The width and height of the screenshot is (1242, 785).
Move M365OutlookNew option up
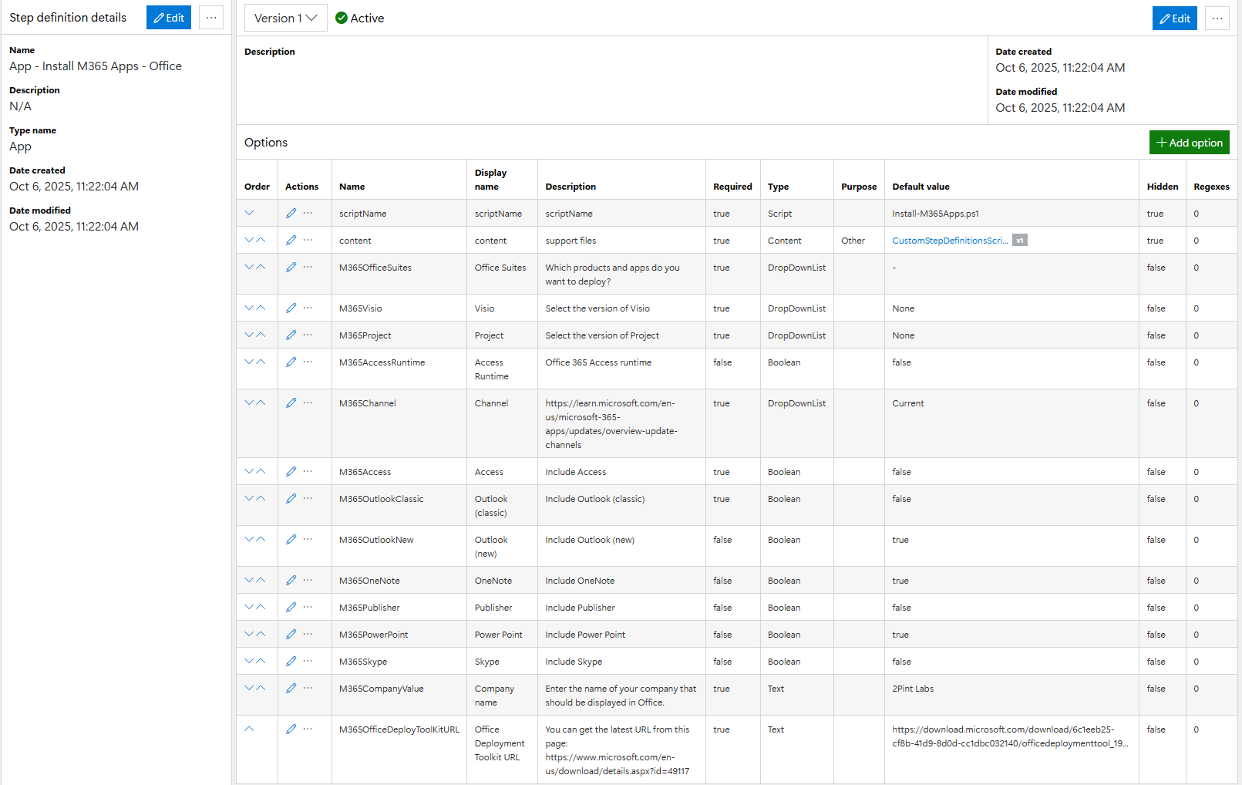(x=261, y=539)
